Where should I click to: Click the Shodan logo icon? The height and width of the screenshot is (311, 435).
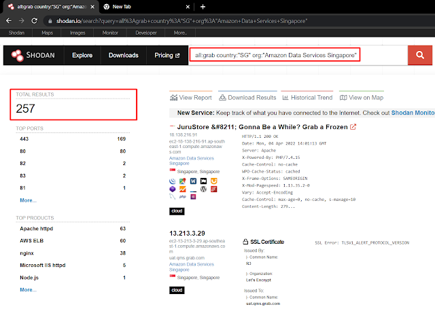(x=17, y=56)
